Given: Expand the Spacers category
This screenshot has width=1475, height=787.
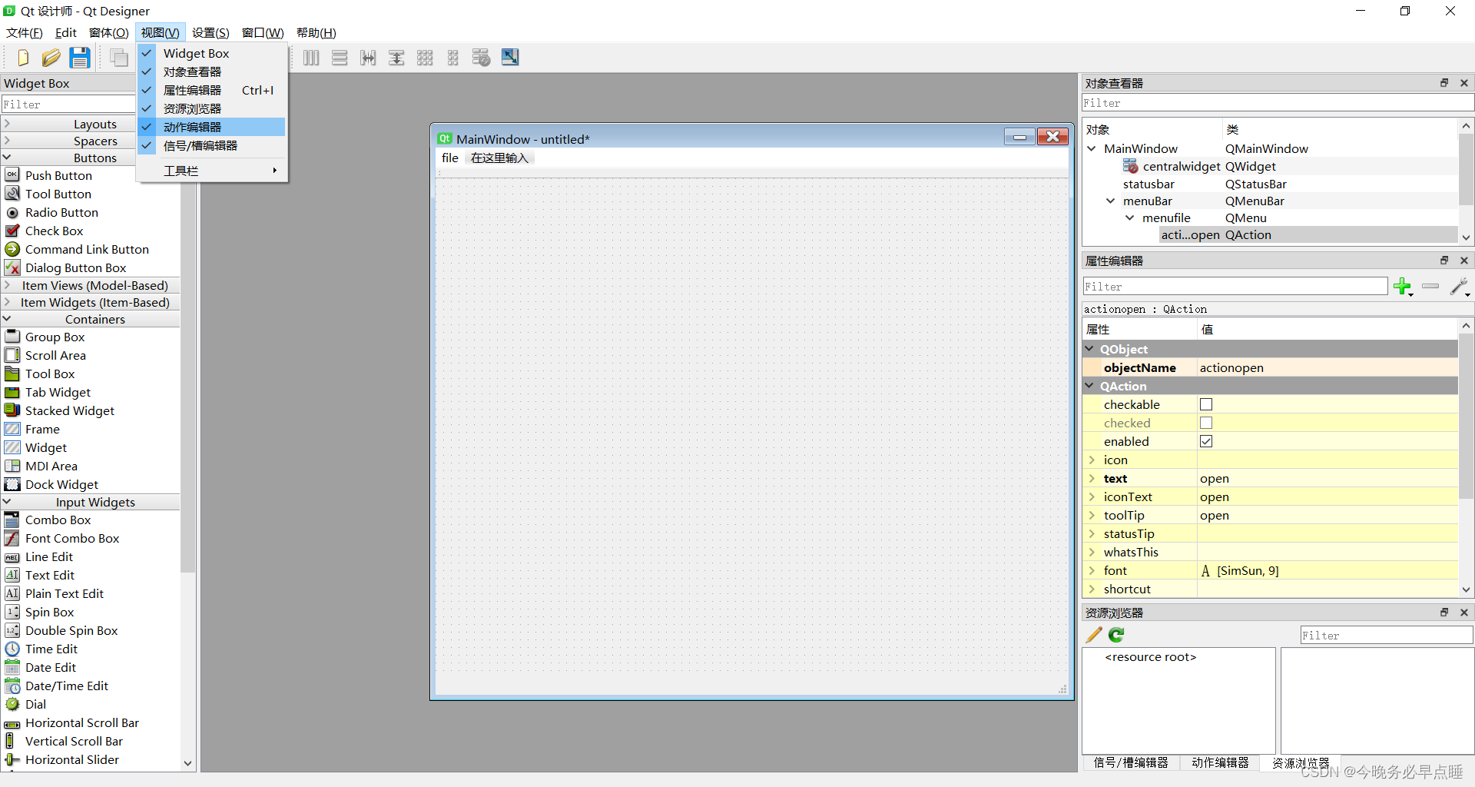Looking at the screenshot, I should (x=7, y=140).
